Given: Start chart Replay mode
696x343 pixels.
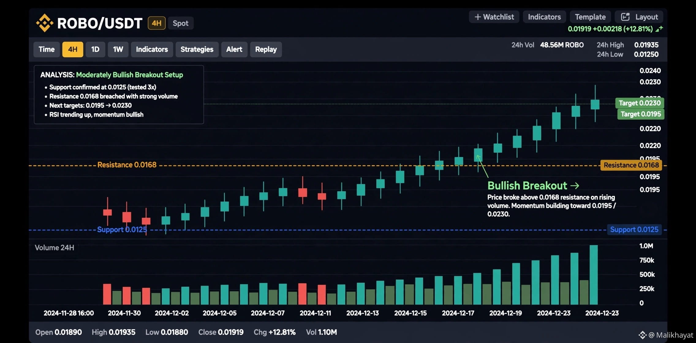Looking at the screenshot, I should (x=266, y=49).
